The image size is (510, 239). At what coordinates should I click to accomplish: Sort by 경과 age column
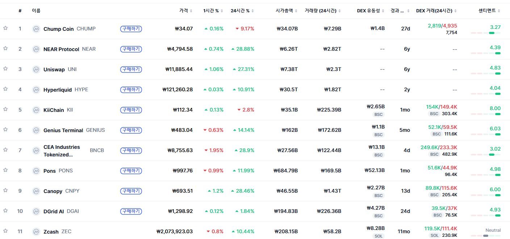point(400,11)
